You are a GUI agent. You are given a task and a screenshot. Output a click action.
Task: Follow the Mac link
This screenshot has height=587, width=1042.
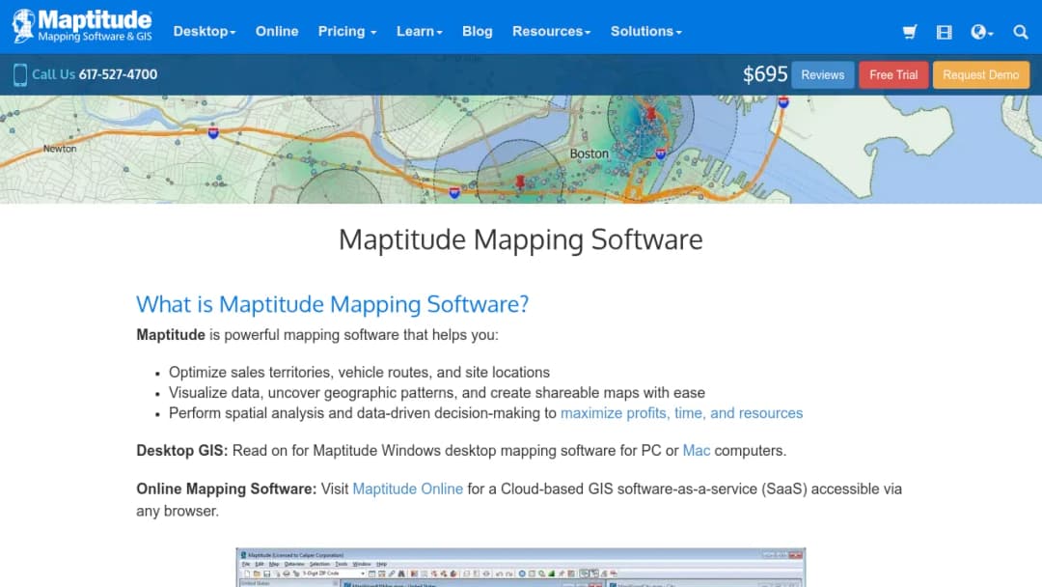click(696, 451)
